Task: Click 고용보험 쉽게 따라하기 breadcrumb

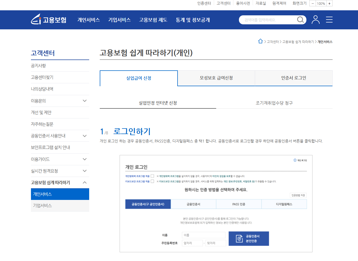Action: pos(298,42)
